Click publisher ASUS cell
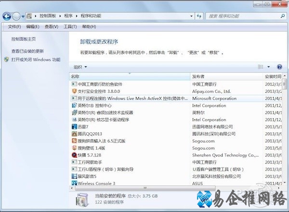 197,184
